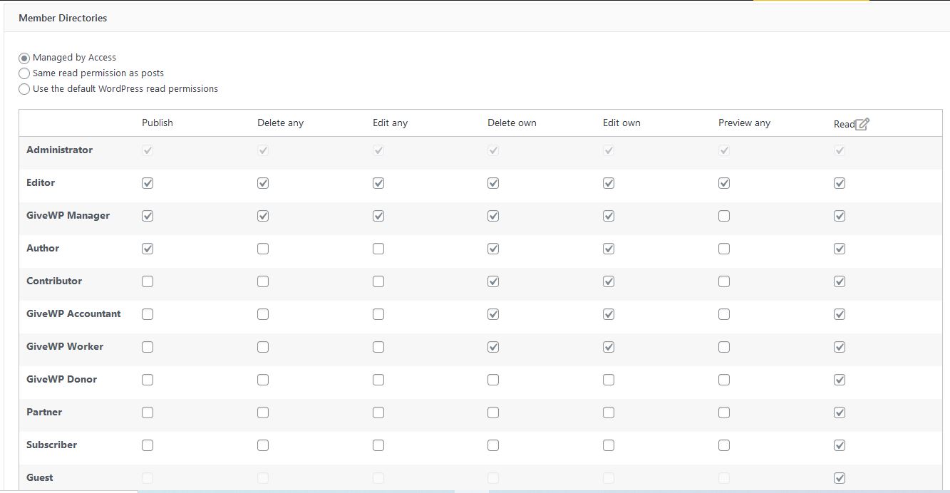Enable Preview any for GiveWP Manager
The width and height of the screenshot is (950, 493).
pyautogui.click(x=724, y=216)
